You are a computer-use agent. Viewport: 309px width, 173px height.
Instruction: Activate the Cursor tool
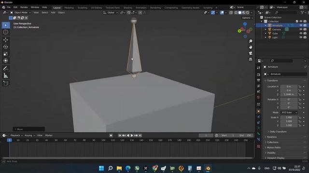click(x=5, y=32)
